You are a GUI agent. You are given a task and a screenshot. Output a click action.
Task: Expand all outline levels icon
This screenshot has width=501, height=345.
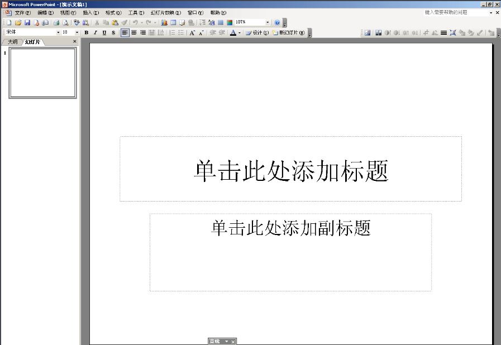[x=203, y=22]
